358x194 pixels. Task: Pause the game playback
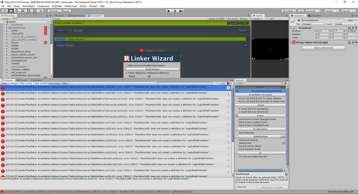pos(175,11)
